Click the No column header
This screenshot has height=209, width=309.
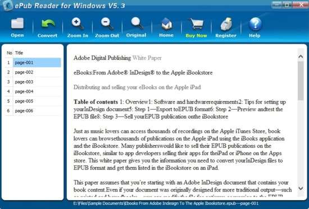9,53
